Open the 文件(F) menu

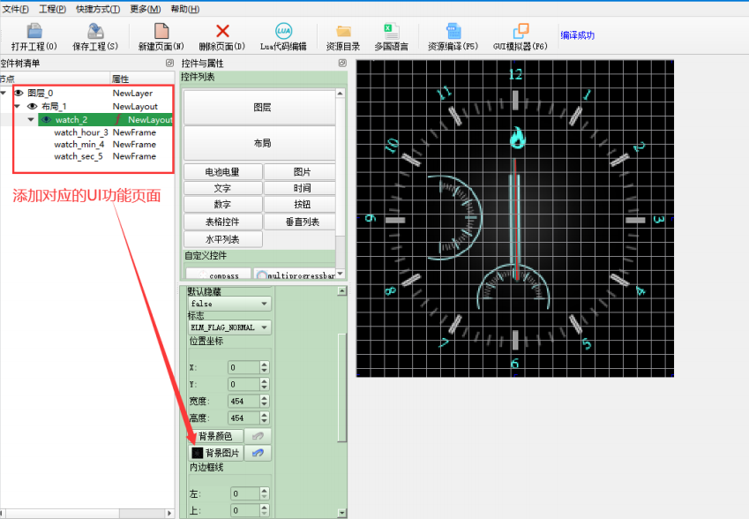click(16, 9)
